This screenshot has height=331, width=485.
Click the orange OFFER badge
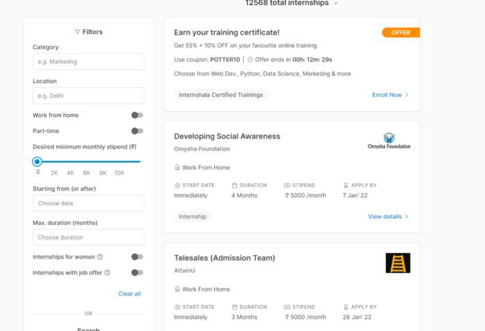[x=400, y=33]
